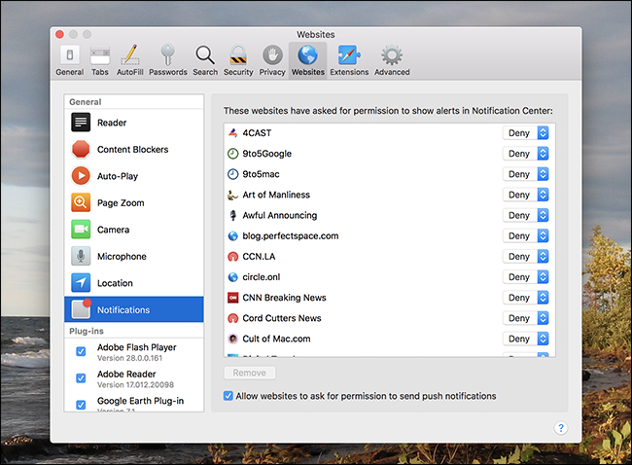632x465 pixels.
Task: Click the 9to5mac clock favicon
Action: [x=233, y=174]
